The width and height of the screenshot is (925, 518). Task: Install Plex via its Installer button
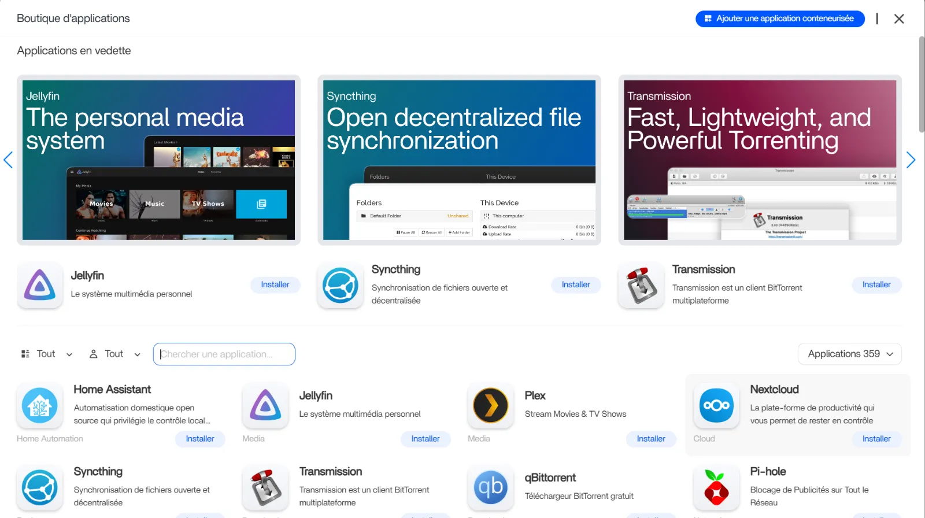pyautogui.click(x=650, y=439)
